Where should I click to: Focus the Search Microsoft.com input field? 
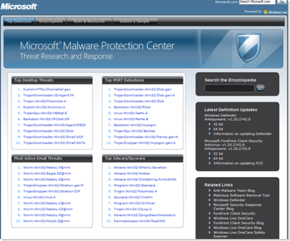point(257,2)
